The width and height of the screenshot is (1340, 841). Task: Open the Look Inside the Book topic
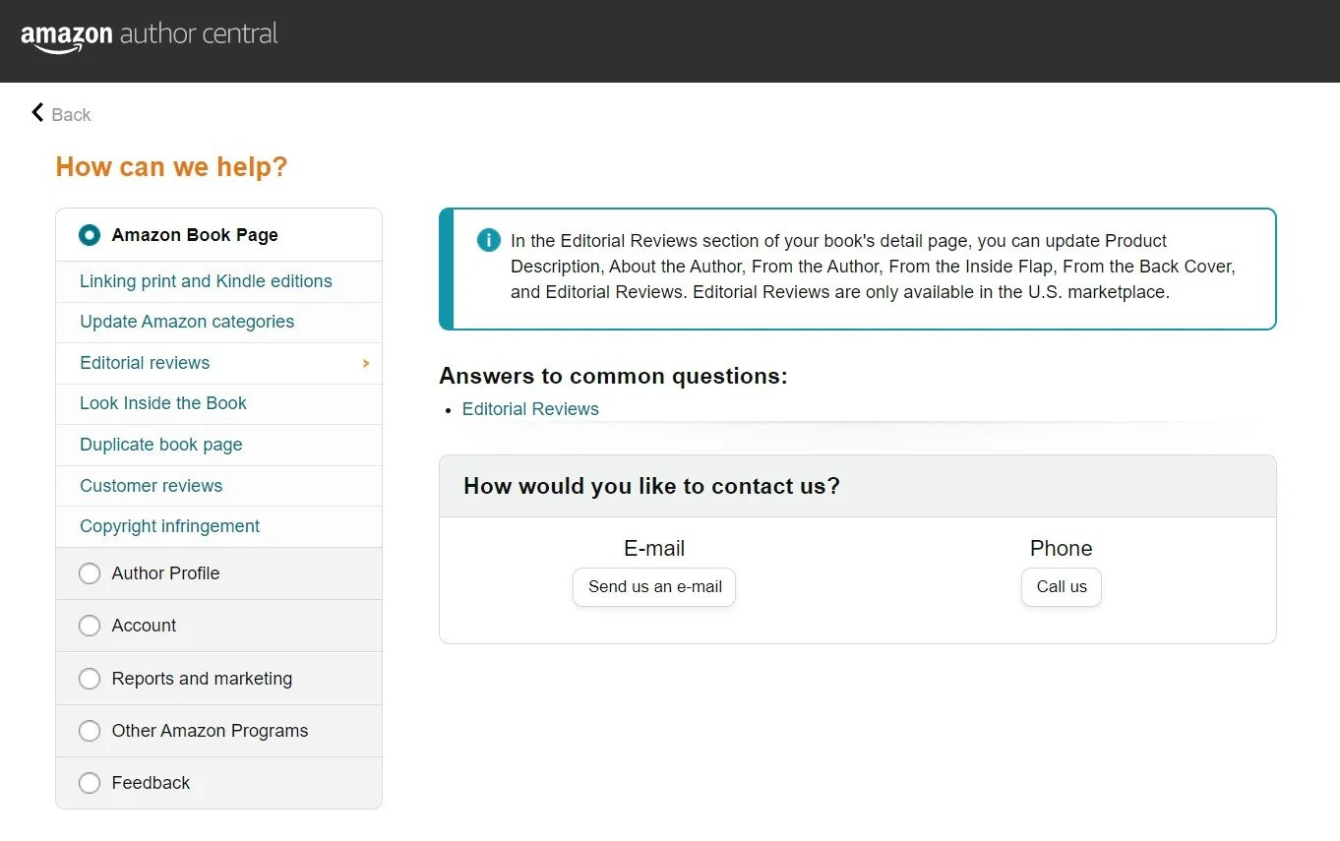click(218, 403)
